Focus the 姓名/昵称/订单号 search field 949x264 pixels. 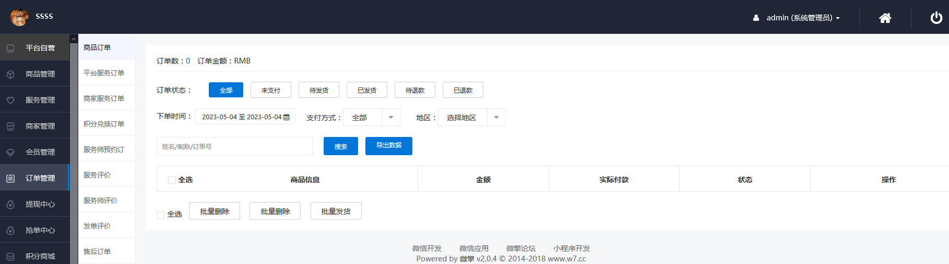point(234,146)
